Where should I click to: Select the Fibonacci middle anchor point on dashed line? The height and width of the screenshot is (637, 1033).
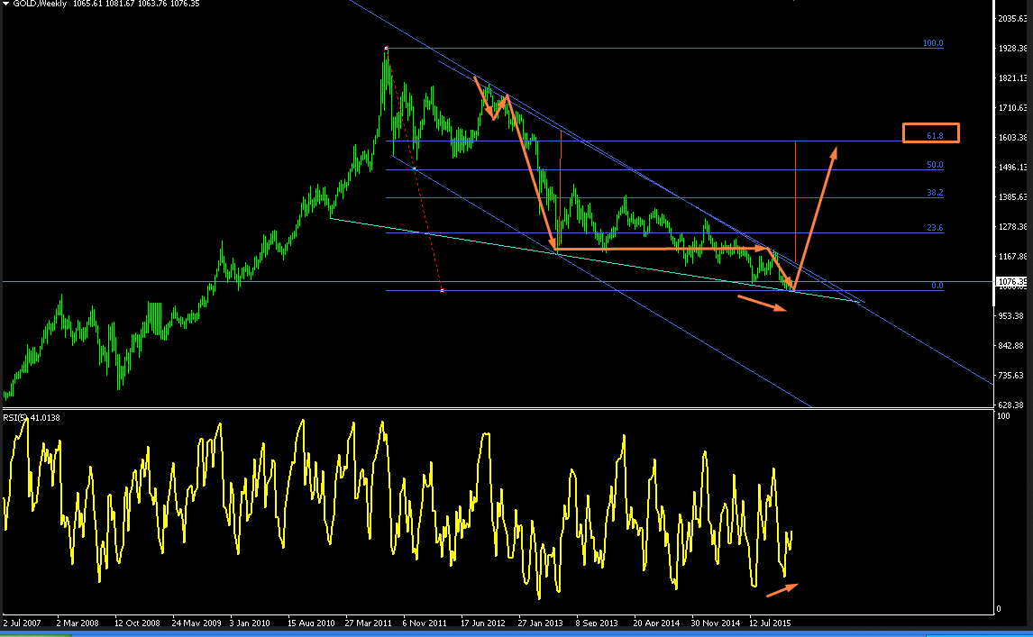pos(415,169)
